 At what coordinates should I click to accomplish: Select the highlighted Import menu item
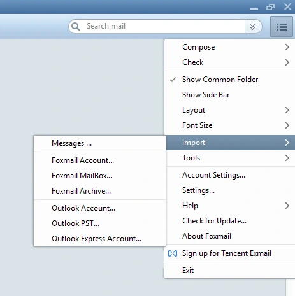pyautogui.click(x=231, y=143)
